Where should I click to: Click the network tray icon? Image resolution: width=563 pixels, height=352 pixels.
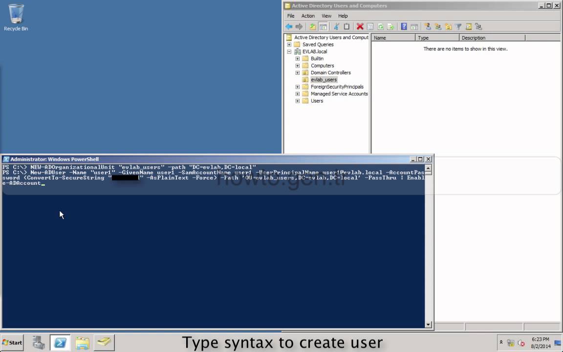pos(511,343)
